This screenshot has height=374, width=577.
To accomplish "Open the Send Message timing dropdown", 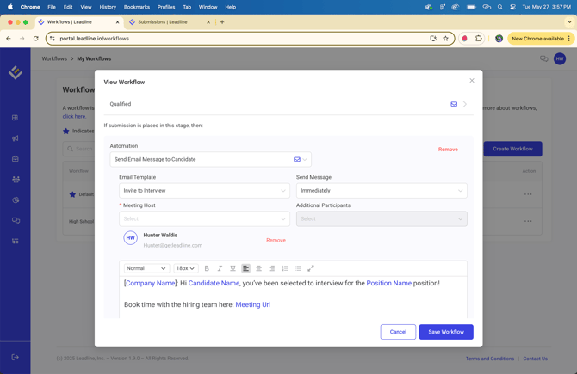I will 382,191.
